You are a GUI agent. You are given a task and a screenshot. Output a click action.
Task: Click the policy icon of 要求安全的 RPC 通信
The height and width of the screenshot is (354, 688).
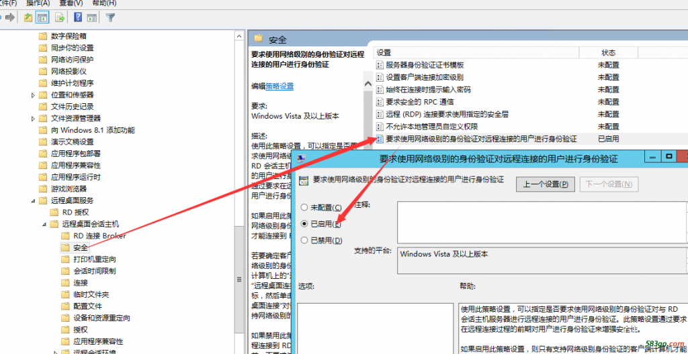(380, 102)
